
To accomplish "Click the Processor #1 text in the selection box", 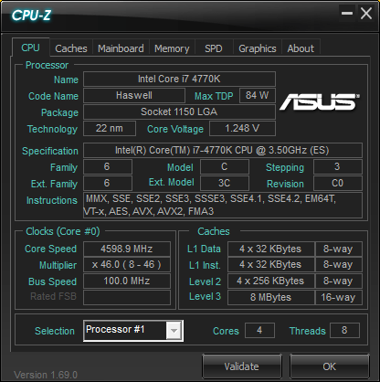I will (115, 329).
